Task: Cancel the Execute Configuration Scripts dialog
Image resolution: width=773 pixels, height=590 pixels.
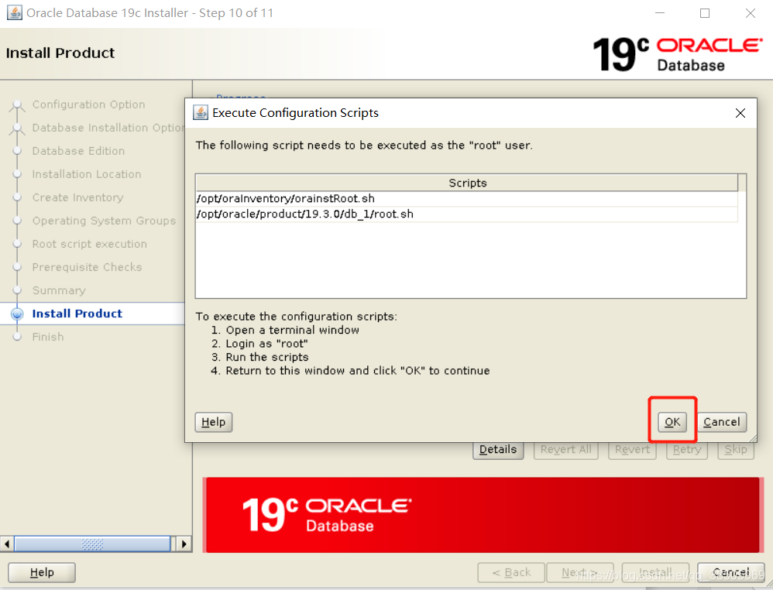Action: click(722, 422)
